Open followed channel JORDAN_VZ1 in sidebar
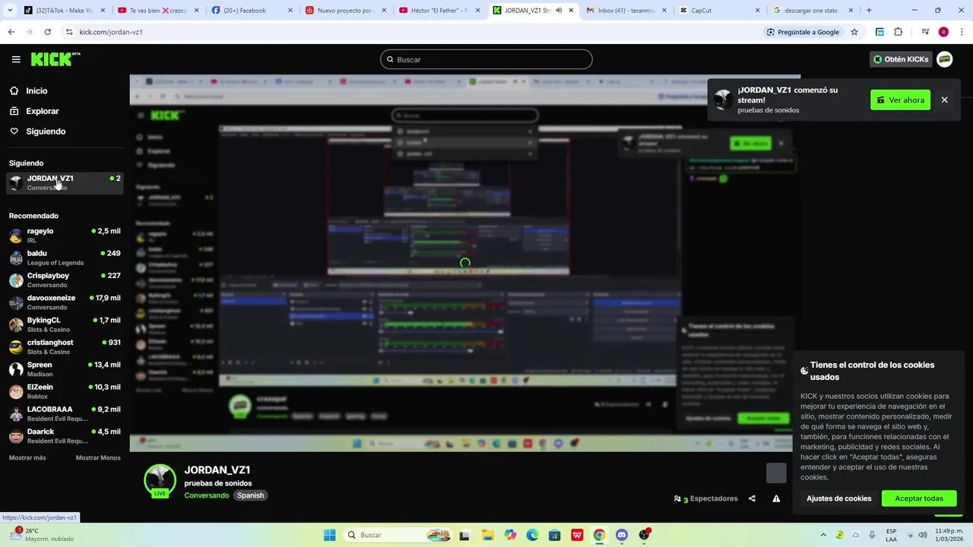The width and height of the screenshot is (973, 547). click(65, 182)
